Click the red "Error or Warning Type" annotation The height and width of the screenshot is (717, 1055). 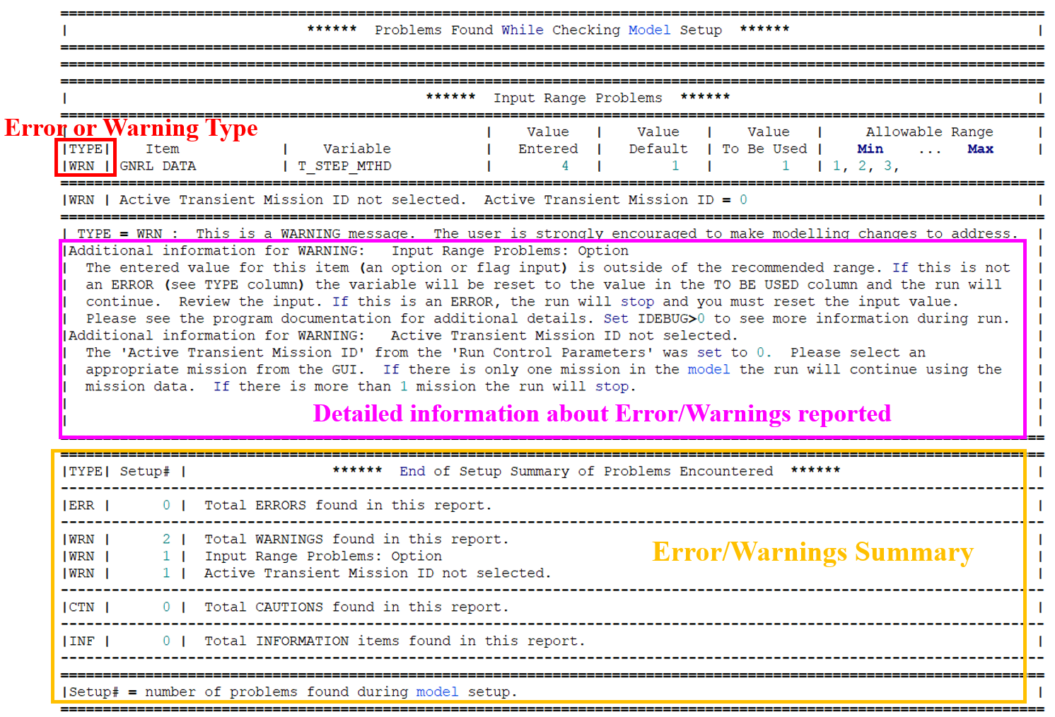click(x=132, y=128)
